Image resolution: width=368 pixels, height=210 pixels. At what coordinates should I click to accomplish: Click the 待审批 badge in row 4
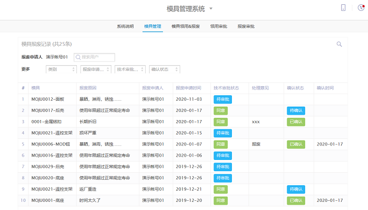click(x=223, y=133)
